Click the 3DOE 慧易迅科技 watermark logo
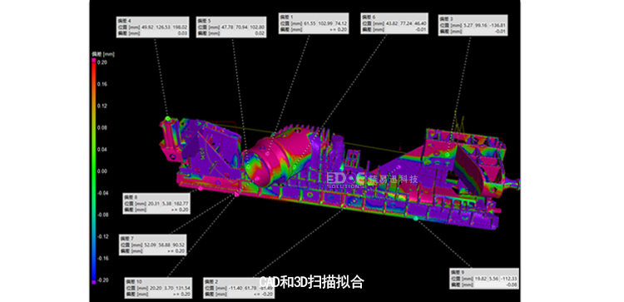624x302 pixels. point(372,180)
